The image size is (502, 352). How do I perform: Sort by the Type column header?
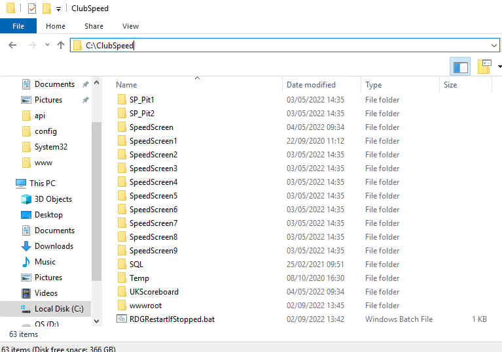tap(373, 85)
